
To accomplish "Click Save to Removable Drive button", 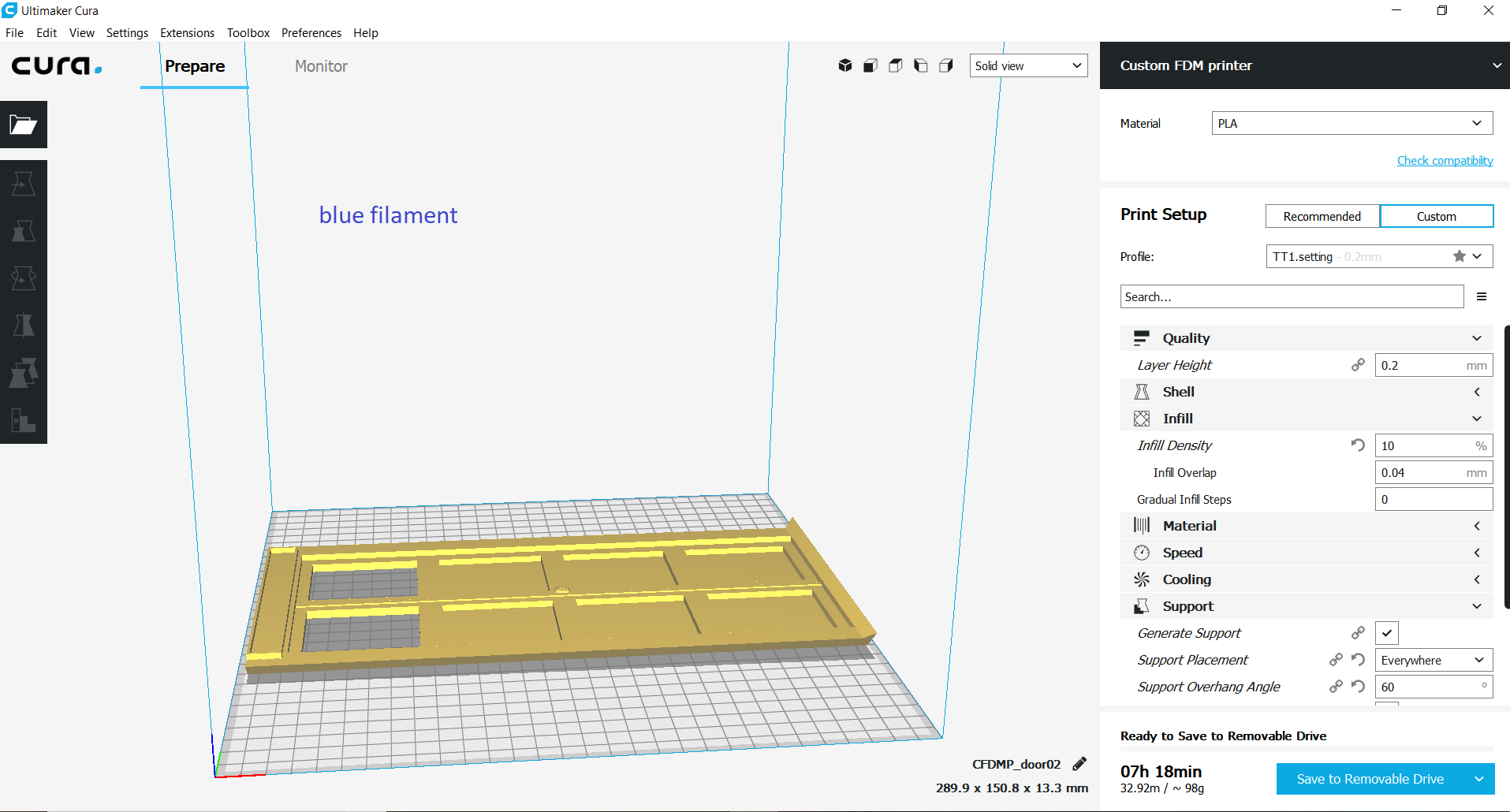I will 1370,779.
